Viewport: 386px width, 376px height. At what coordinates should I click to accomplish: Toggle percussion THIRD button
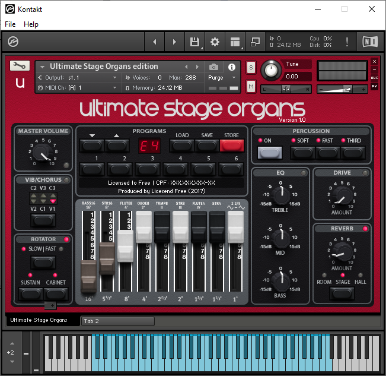353,153
